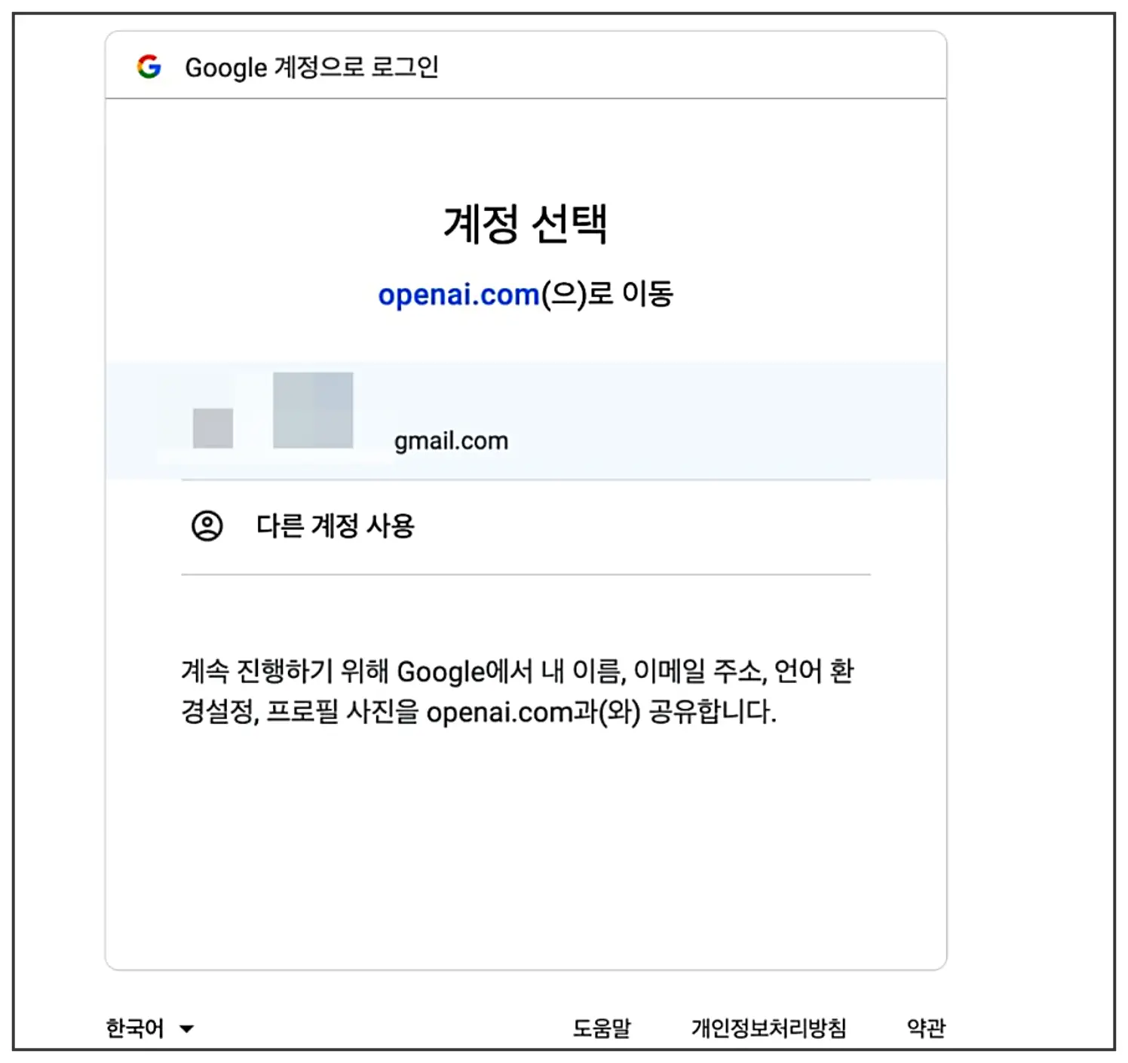The height and width of the screenshot is (1063, 1128).
Task: Click the blurred profile avatar thumbnail
Action: (x=213, y=428)
